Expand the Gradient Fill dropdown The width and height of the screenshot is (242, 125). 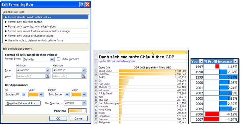coord(24,94)
